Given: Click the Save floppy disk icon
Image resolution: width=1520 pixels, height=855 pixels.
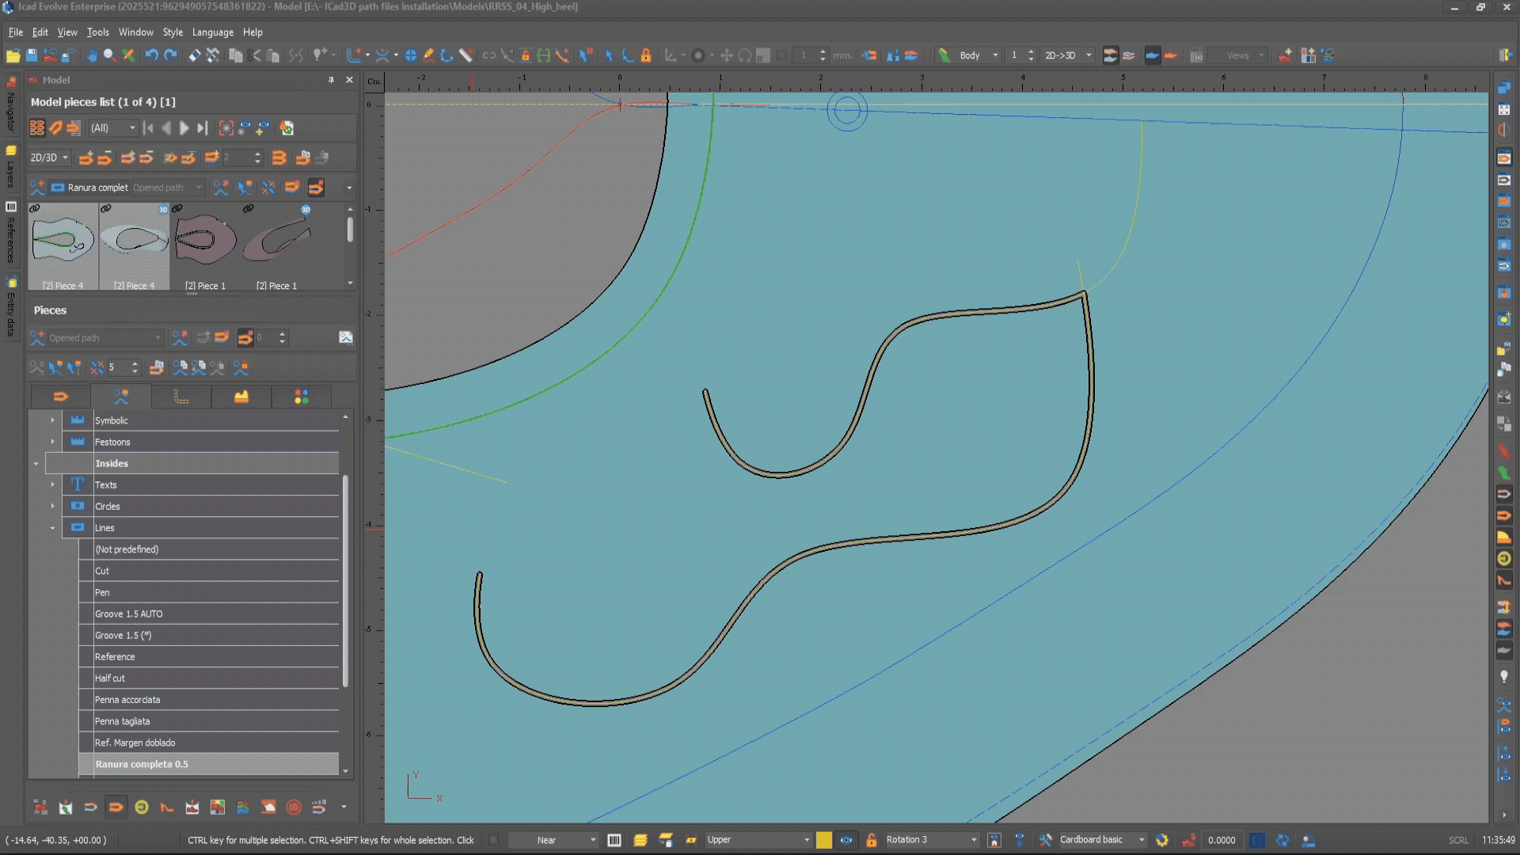Looking at the screenshot, I should [x=32, y=55].
